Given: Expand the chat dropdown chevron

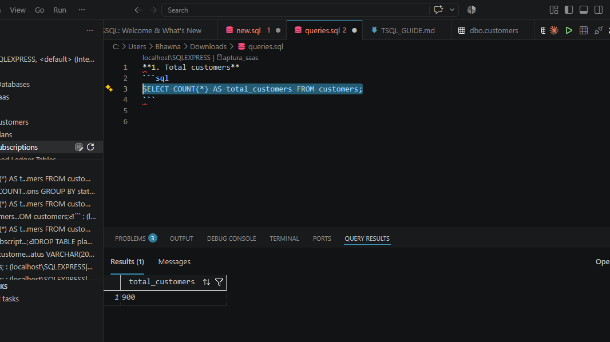Looking at the screenshot, I should (x=452, y=10).
